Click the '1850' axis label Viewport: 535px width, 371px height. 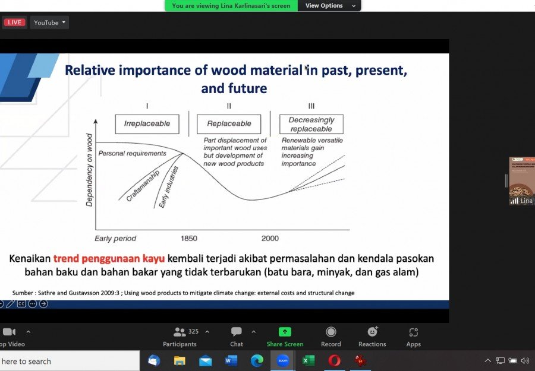coord(188,239)
